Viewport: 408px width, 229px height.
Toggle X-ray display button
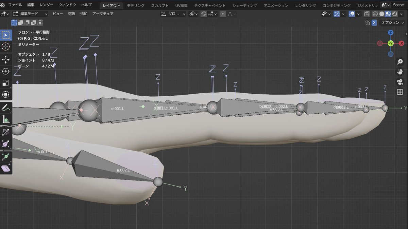[x=367, y=14]
